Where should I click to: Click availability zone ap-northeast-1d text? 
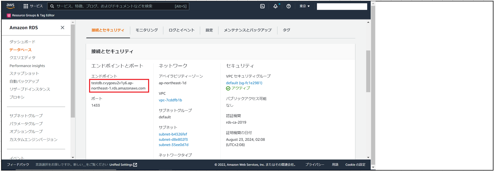pyautogui.click(x=173, y=83)
